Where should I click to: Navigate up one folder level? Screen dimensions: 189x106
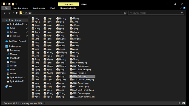pos(17,13)
